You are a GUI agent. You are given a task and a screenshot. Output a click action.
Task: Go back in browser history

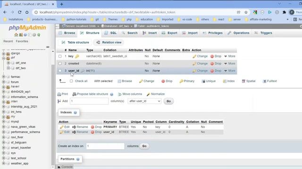pyautogui.click(x=5, y=12)
